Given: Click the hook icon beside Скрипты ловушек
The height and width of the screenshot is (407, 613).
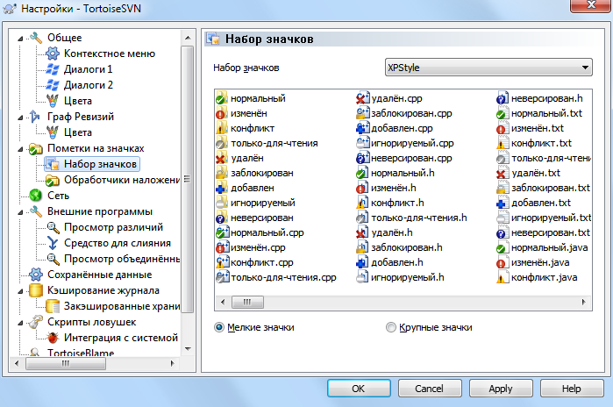Looking at the screenshot, I should (x=36, y=322).
